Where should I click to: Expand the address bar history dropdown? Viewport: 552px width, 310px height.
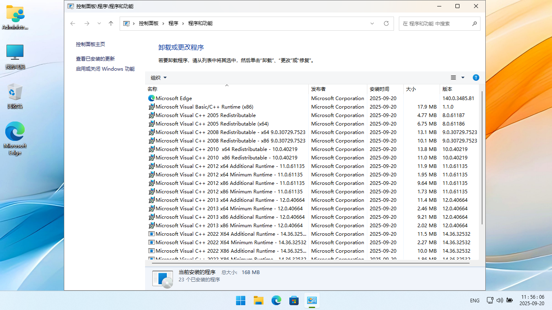coord(372,23)
